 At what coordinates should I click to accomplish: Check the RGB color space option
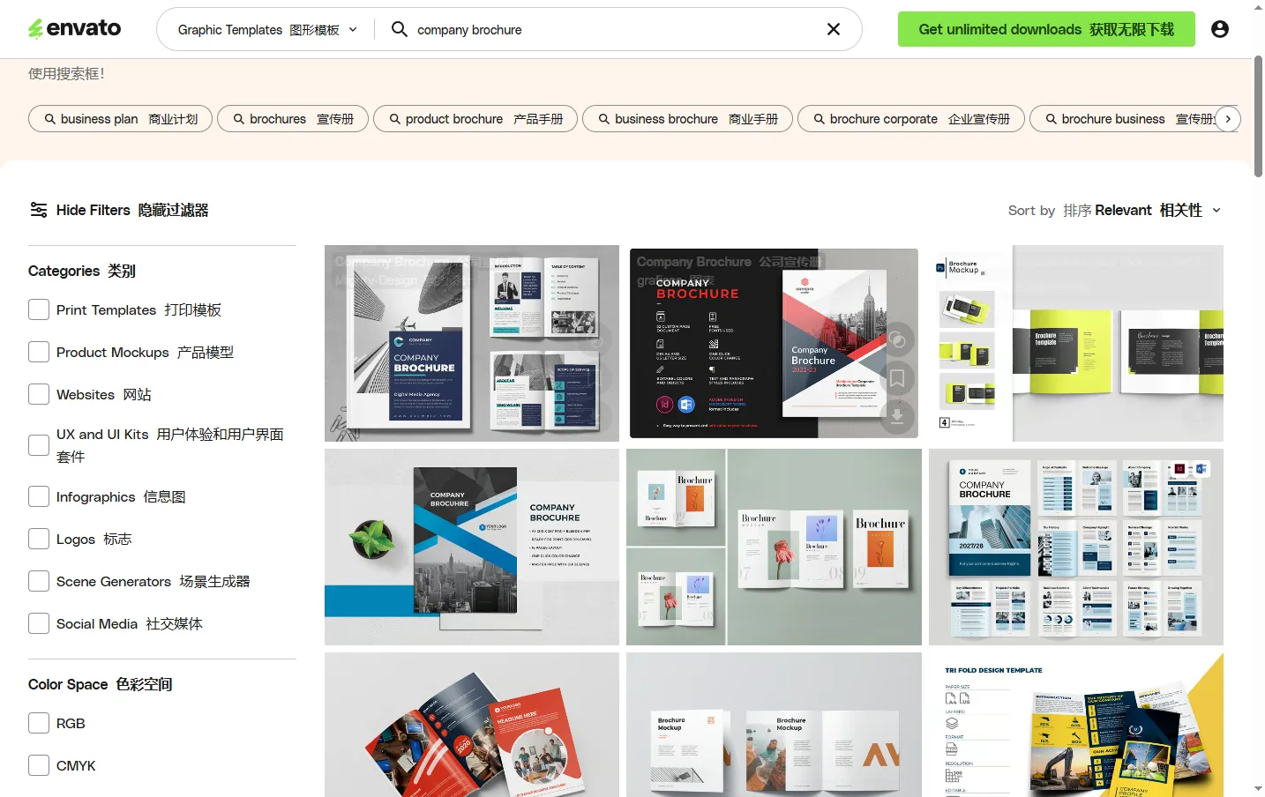[x=38, y=722]
